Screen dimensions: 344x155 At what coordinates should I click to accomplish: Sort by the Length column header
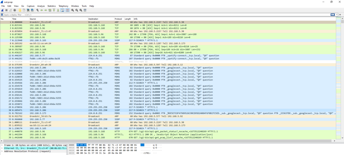129,19
